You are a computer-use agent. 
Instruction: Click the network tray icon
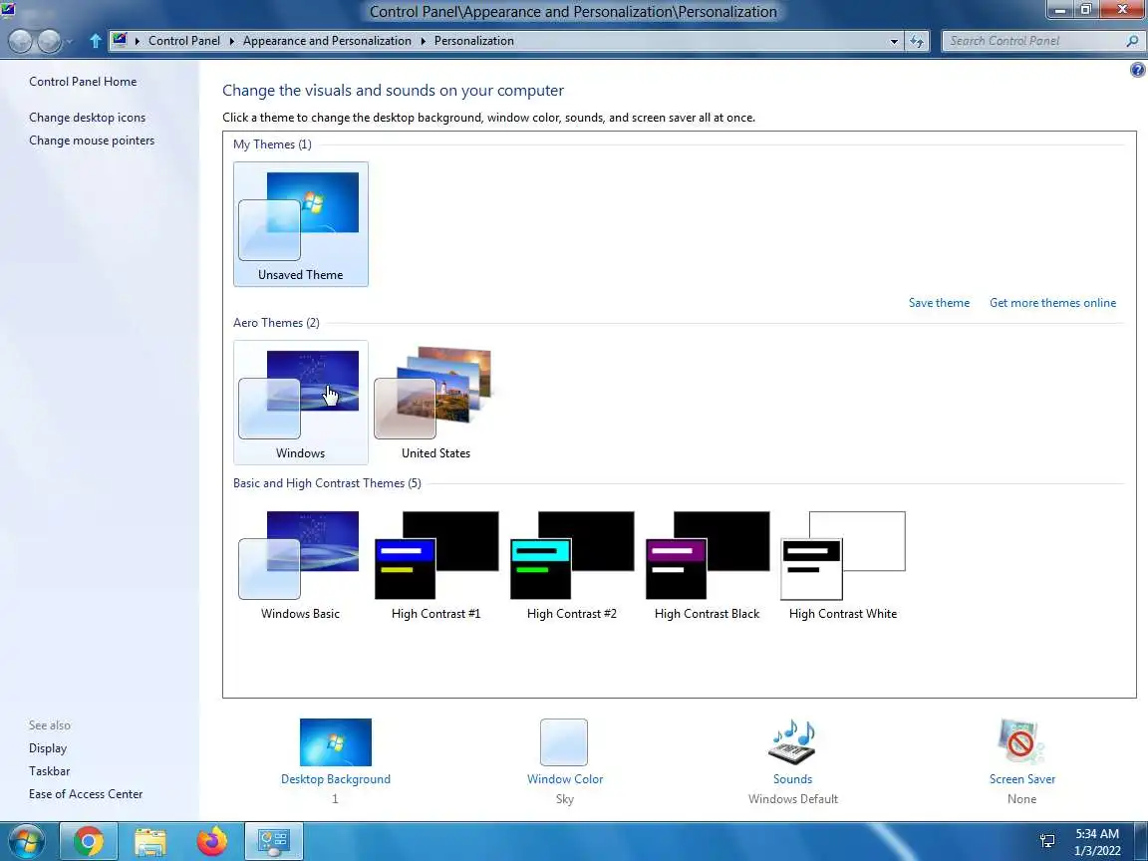pos(1047,841)
